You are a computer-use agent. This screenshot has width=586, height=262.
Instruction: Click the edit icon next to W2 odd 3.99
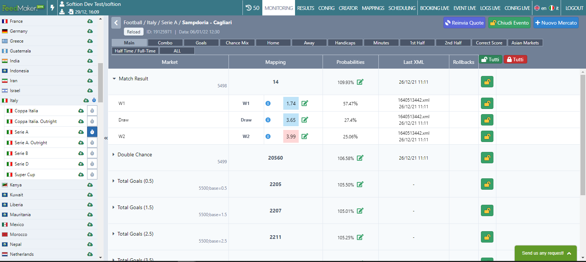(305, 136)
